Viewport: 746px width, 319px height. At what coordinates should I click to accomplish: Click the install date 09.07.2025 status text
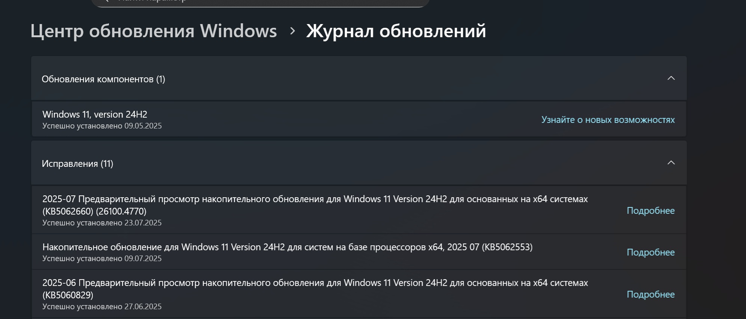coord(102,259)
